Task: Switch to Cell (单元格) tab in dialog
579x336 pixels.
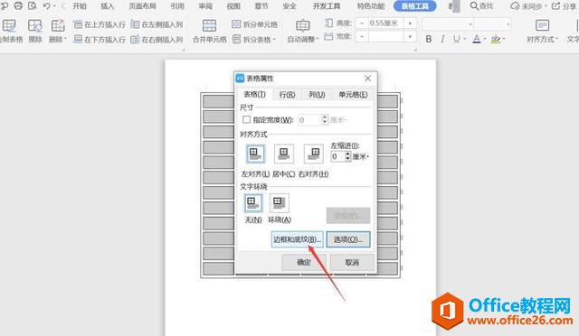Action: click(x=353, y=95)
